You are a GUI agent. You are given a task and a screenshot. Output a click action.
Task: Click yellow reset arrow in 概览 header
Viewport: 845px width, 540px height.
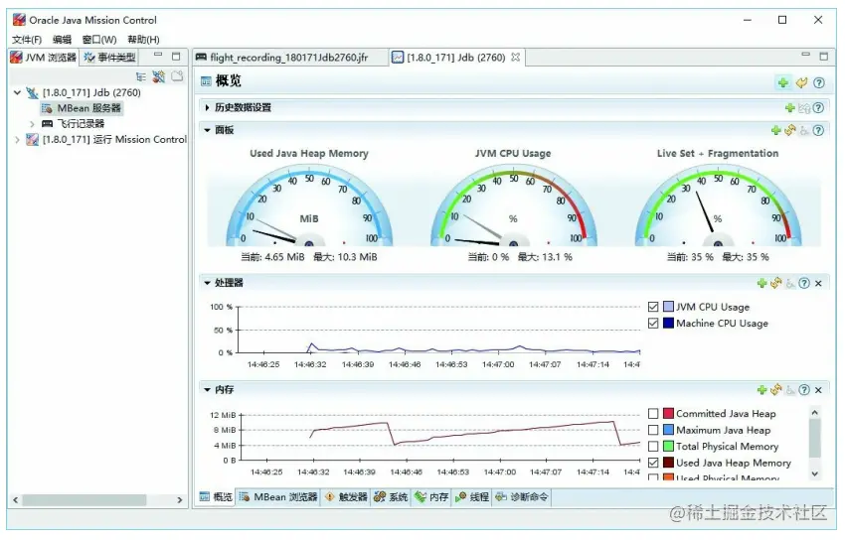click(x=801, y=82)
